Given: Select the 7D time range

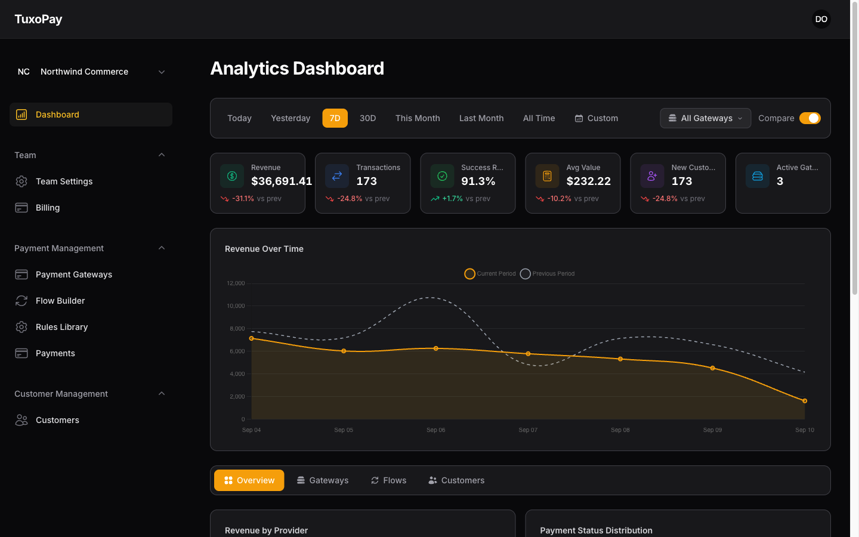Looking at the screenshot, I should (x=335, y=118).
